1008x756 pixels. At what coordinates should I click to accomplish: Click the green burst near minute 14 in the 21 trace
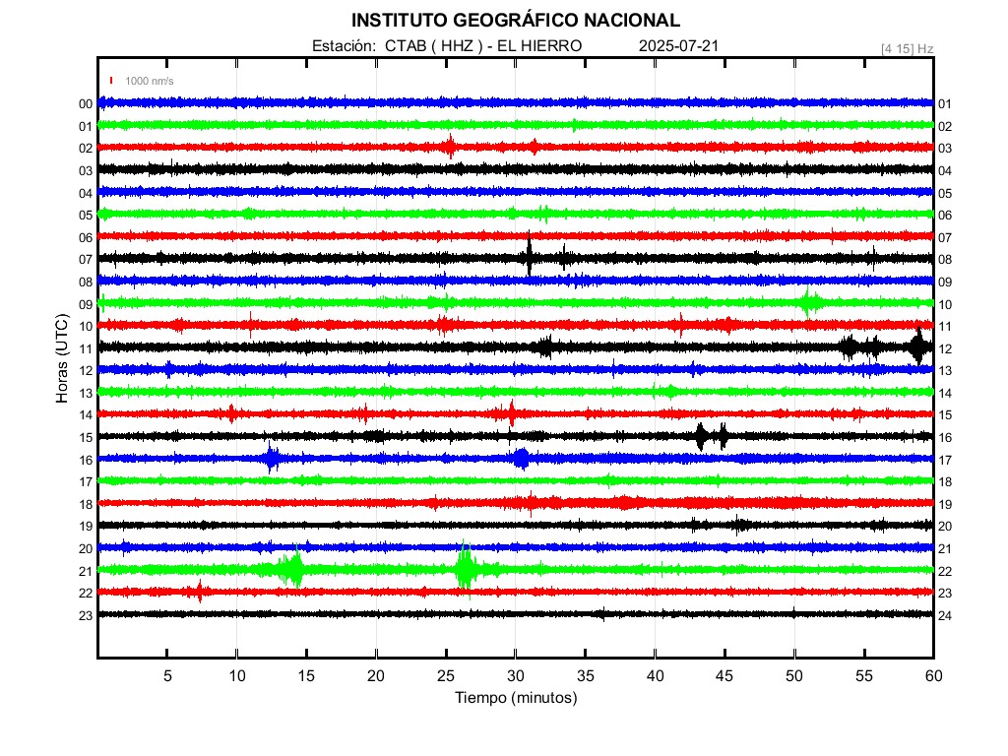click(291, 568)
